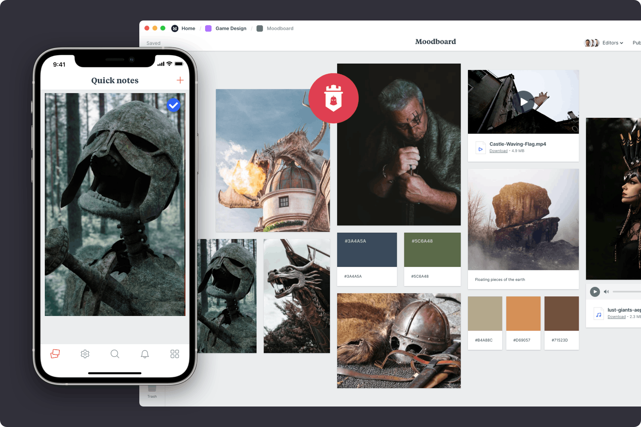
Task: Open boards grid icon in phone bottom bar
Action: 175,354
